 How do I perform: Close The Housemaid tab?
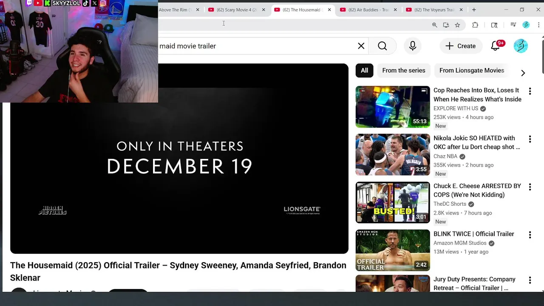(329, 10)
